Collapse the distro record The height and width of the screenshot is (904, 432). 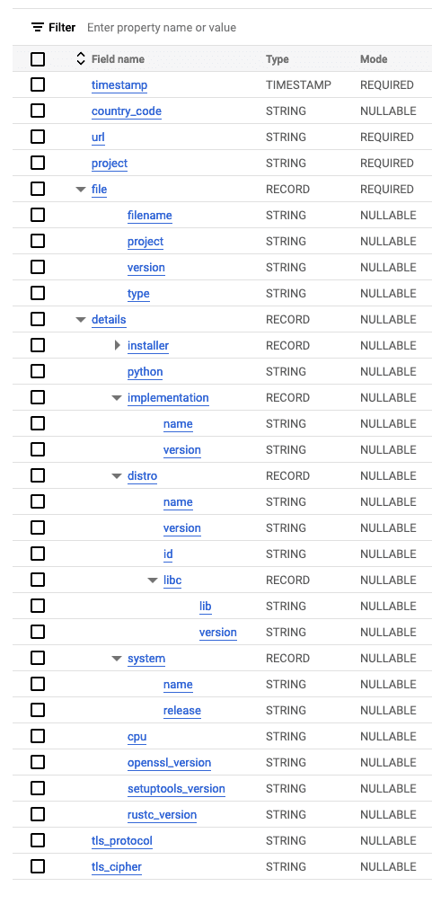click(117, 476)
